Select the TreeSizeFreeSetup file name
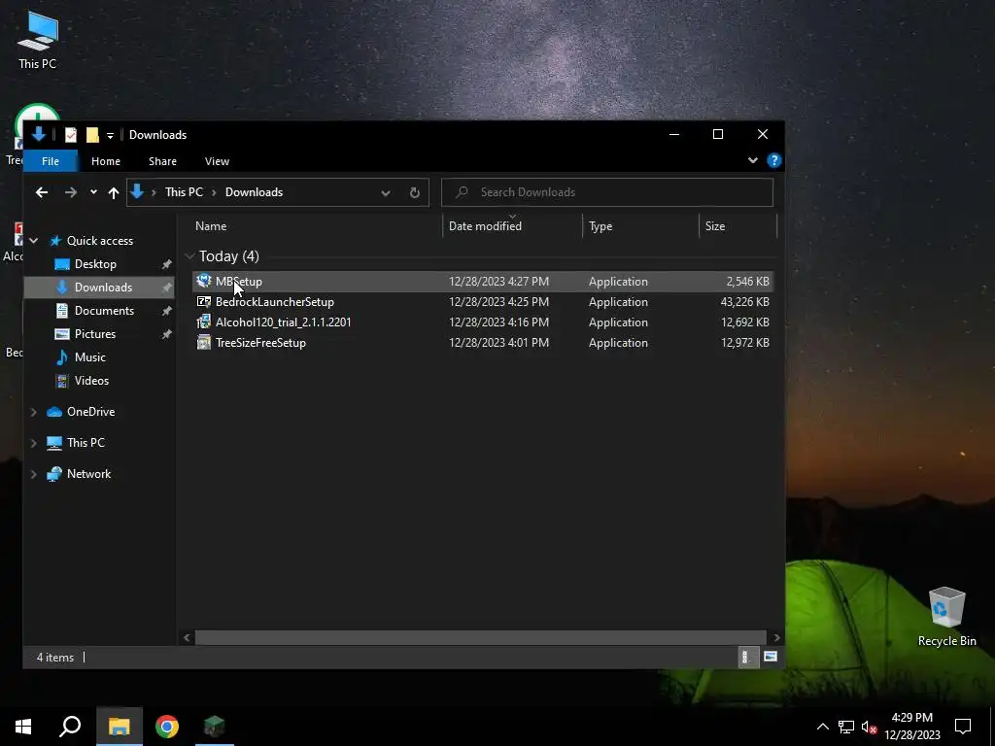This screenshot has width=995, height=746. 260,343
